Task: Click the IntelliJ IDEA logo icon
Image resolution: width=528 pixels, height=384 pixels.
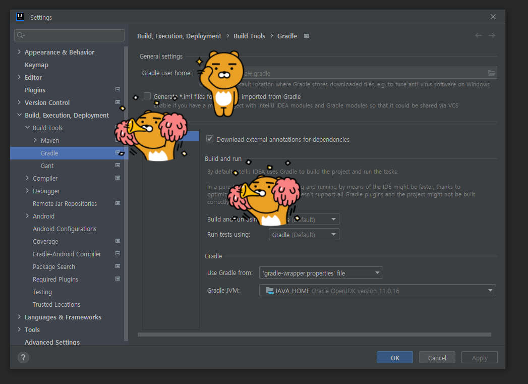Action: pyautogui.click(x=20, y=17)
